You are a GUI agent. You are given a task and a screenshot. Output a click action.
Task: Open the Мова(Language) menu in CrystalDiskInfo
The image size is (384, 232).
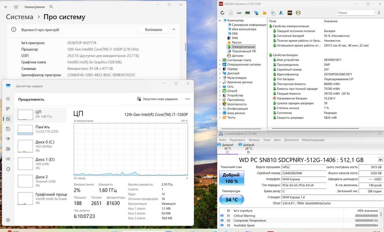[313, 140]
